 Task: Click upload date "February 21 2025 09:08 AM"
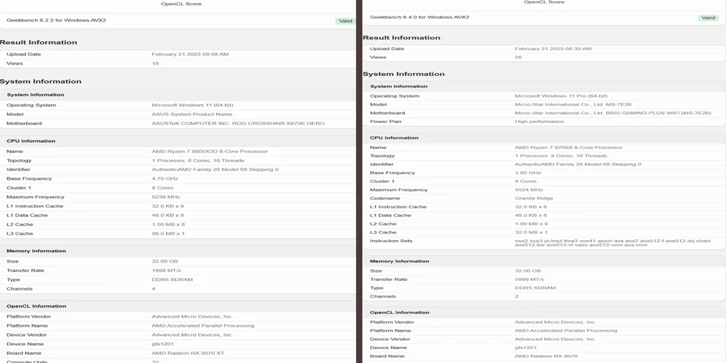click(190, 54)
